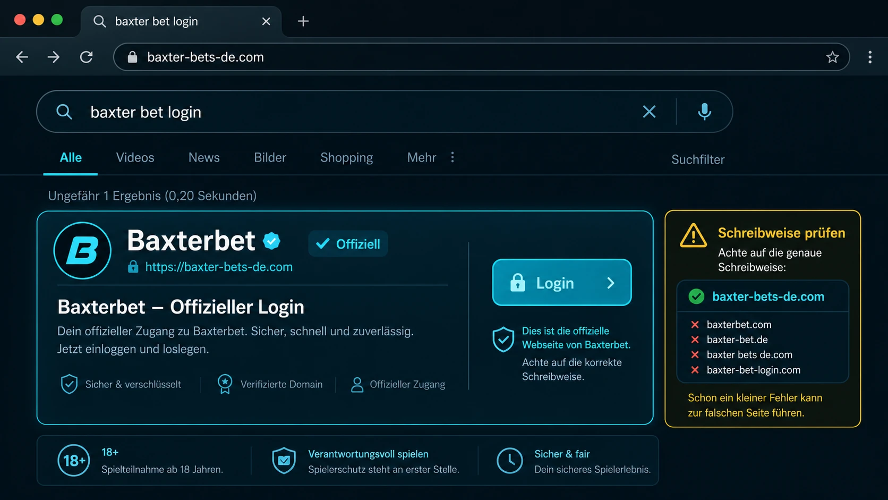Screen dimensions: 888x500
Task: Click the 18+ circle badge
Action: coord(74,460)
